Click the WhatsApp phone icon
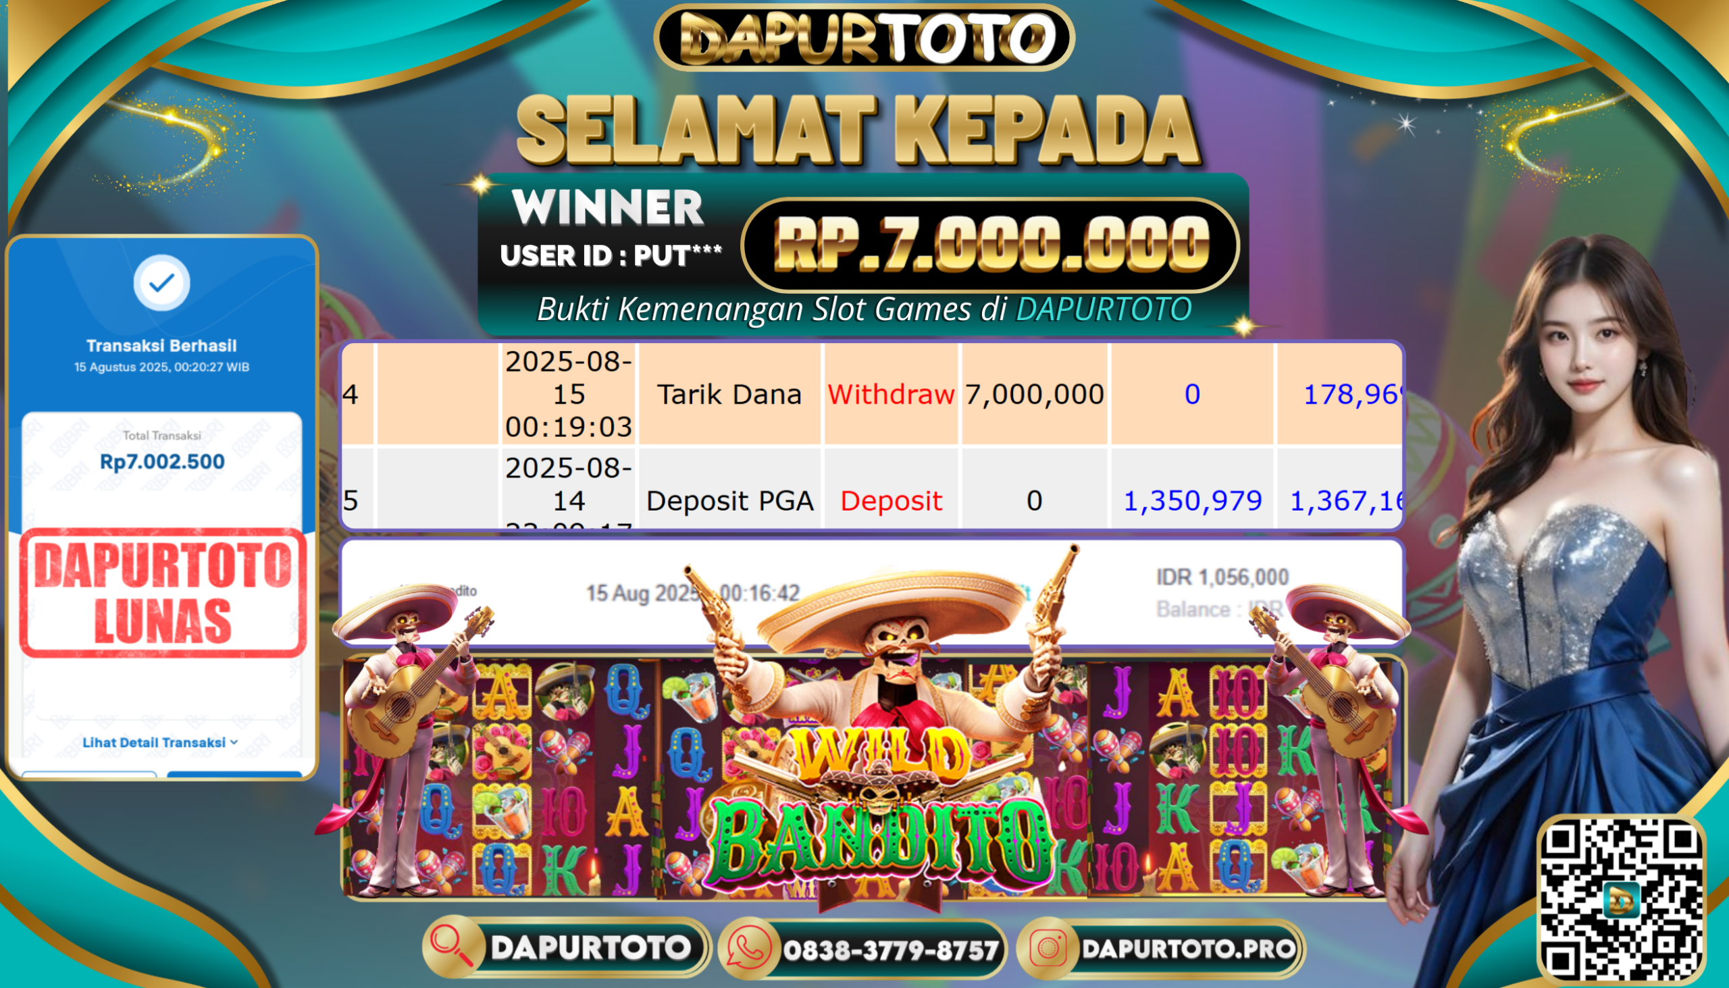The width and height of the screenshot is (1729, 988). 748,949
